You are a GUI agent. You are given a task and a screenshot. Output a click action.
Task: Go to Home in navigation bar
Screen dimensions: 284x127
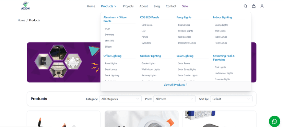pyautogui.click(x=91, y=6)
